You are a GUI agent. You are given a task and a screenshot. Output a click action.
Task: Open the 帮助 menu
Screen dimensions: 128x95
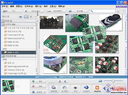click(x=61, y=6)
